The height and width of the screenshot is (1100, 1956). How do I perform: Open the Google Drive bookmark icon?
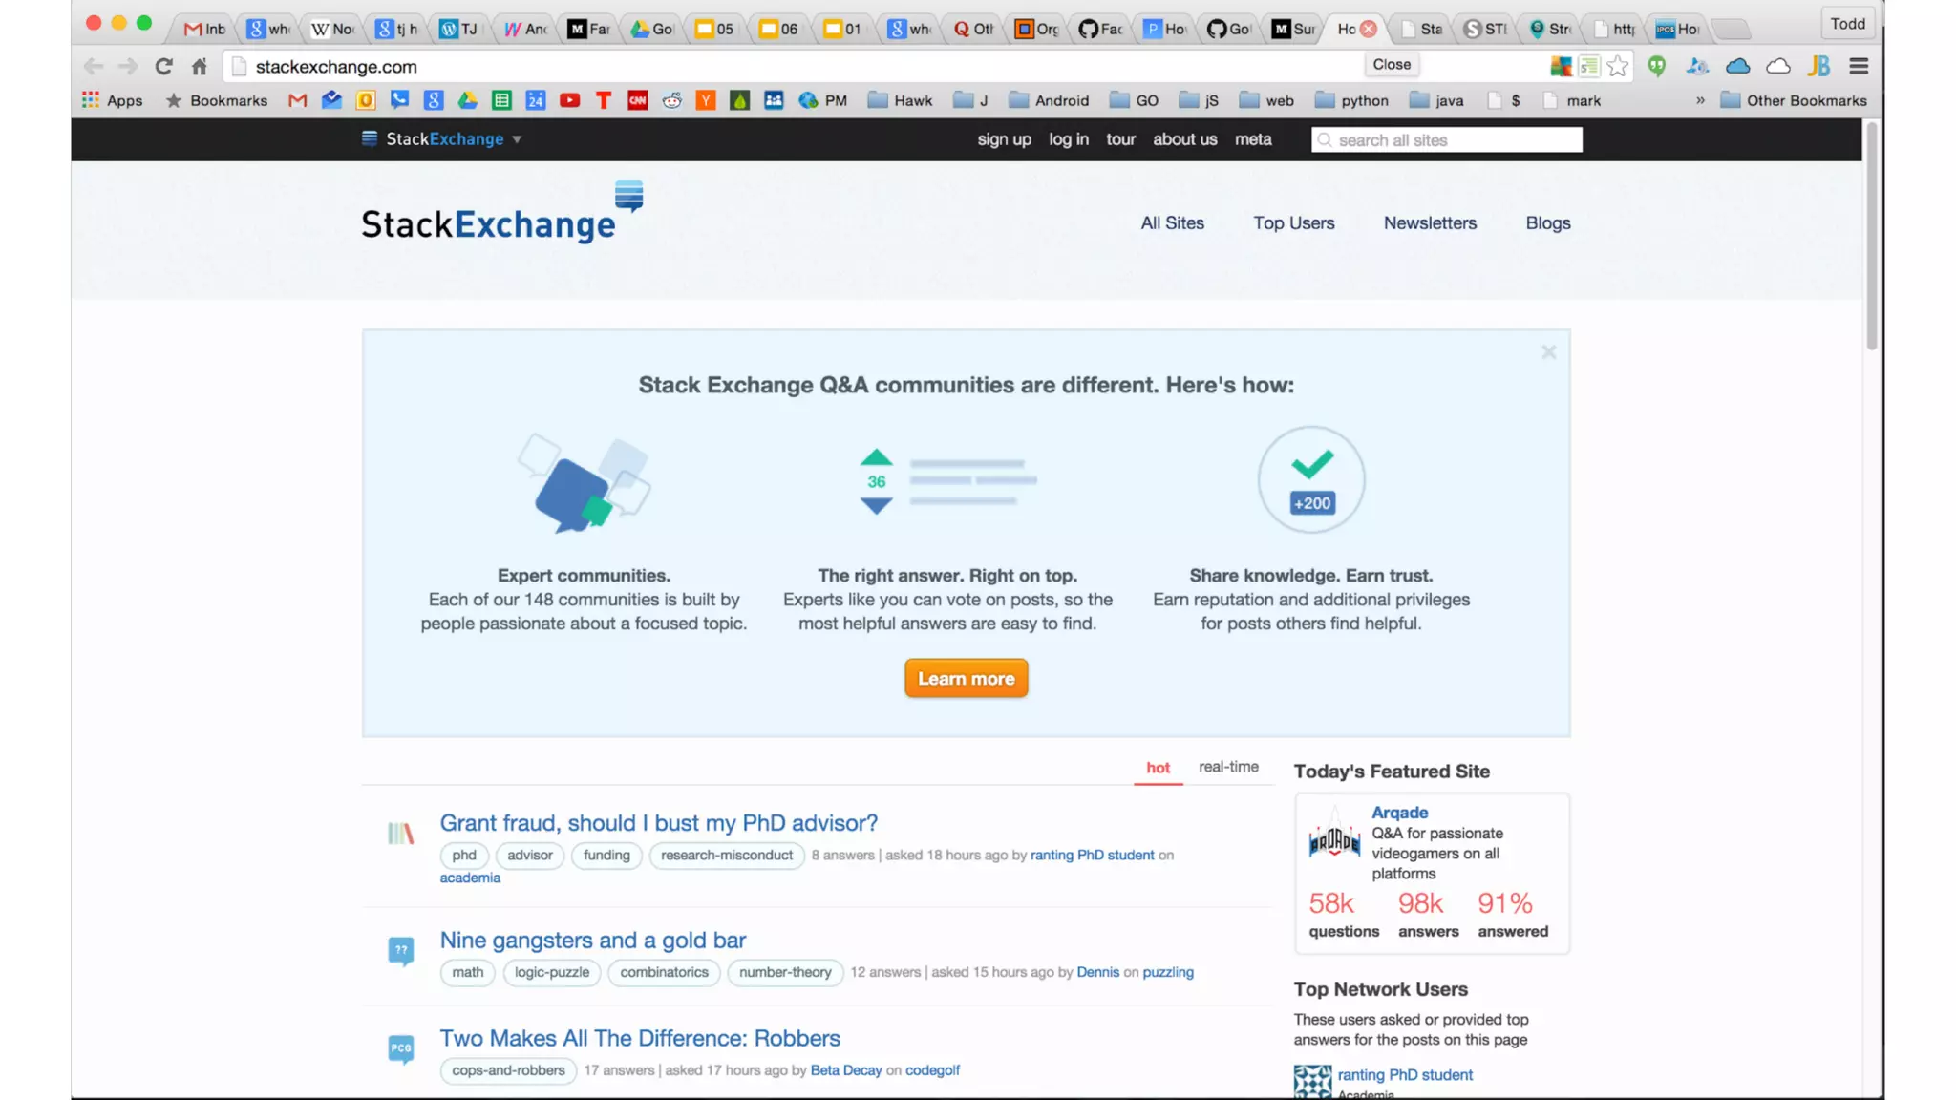click(467, 100)
